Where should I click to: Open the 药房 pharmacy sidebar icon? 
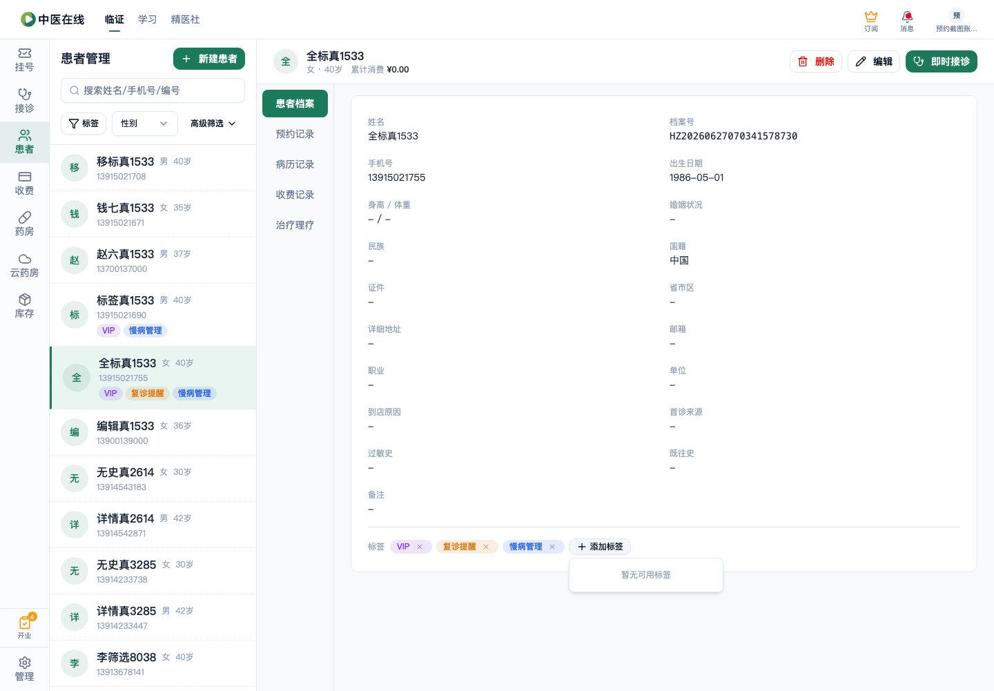pyautogui.click(x=24, y=224)
